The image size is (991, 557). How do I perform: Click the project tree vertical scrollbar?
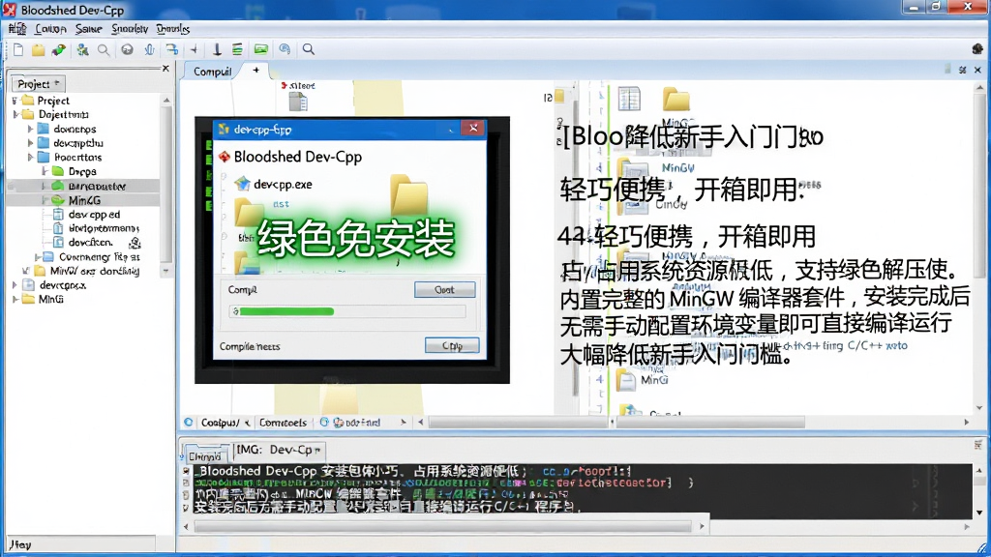[x=166, y=183]
